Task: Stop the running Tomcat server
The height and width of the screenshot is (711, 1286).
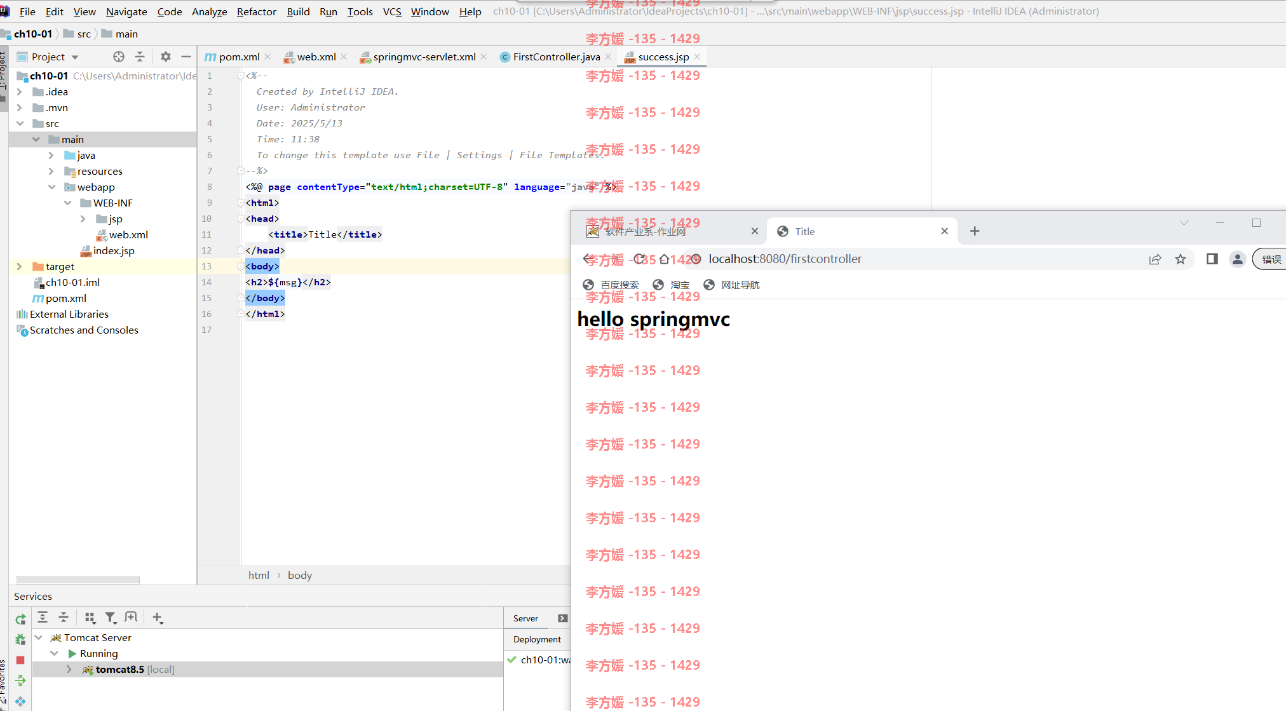Action: 20,660
